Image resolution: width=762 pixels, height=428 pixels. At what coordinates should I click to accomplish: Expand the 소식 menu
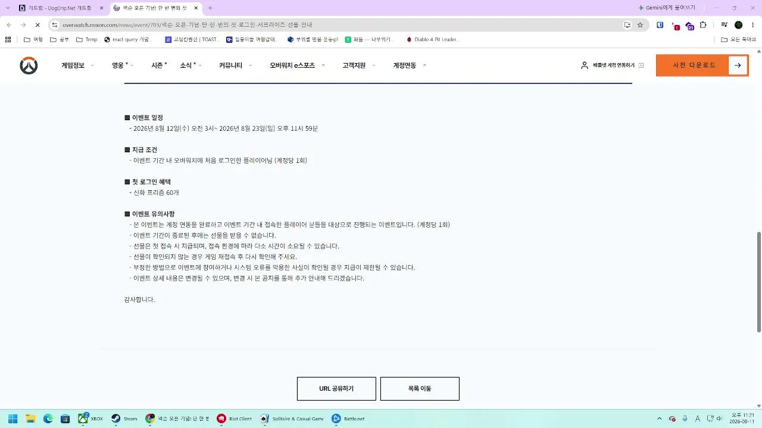coord(191,65)
